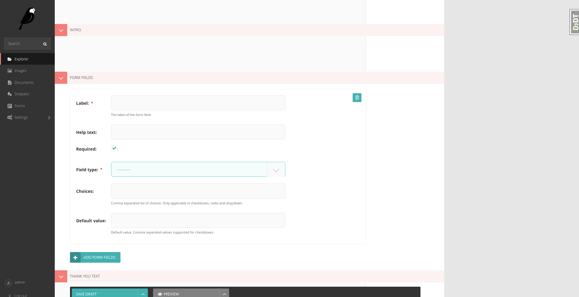Click the Help text input
Viewport: 579px width, 297px height.
[x=198, y=132]
